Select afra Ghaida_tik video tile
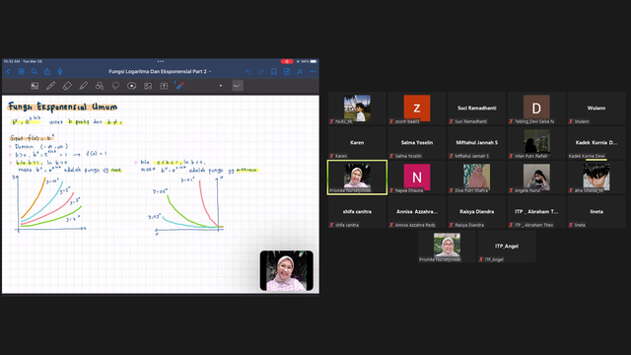Viewport: 631px width, 355px height. (x=596, y=177)
